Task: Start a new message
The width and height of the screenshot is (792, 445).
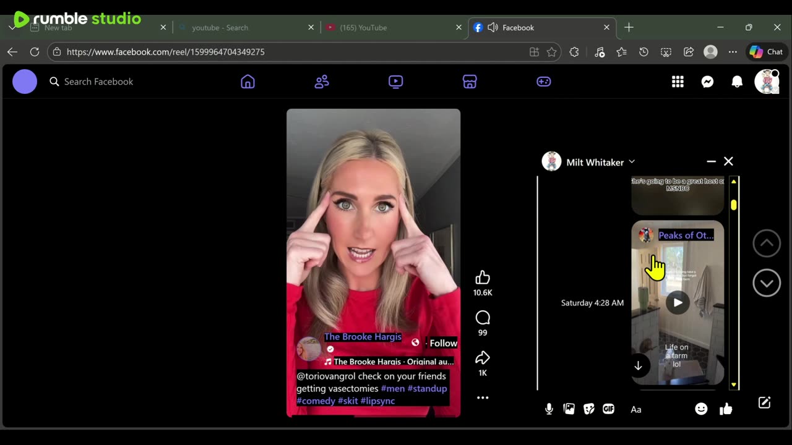Action: click(x=765, y=403)
